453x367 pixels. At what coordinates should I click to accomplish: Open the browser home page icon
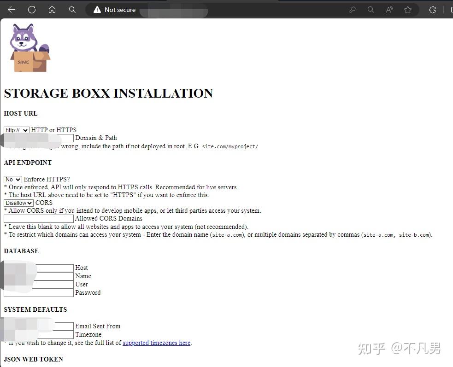click(52, 9)
